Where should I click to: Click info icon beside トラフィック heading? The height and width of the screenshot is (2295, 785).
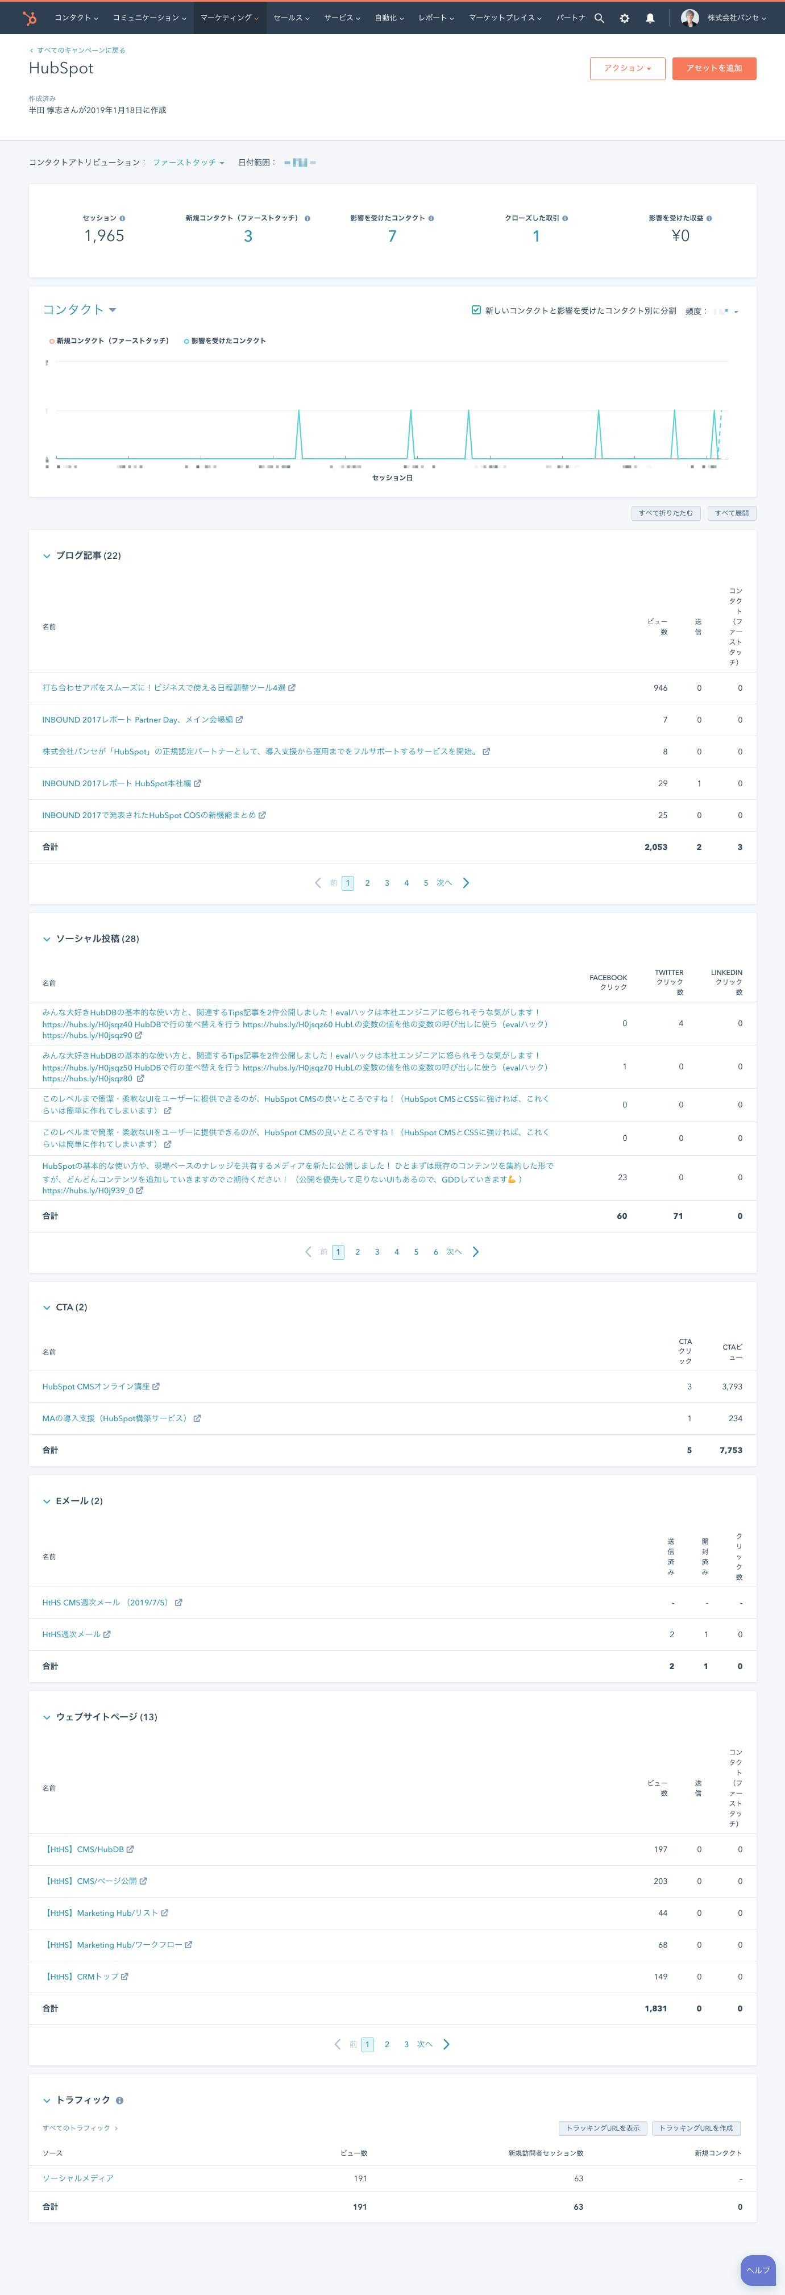point(119,2101)
